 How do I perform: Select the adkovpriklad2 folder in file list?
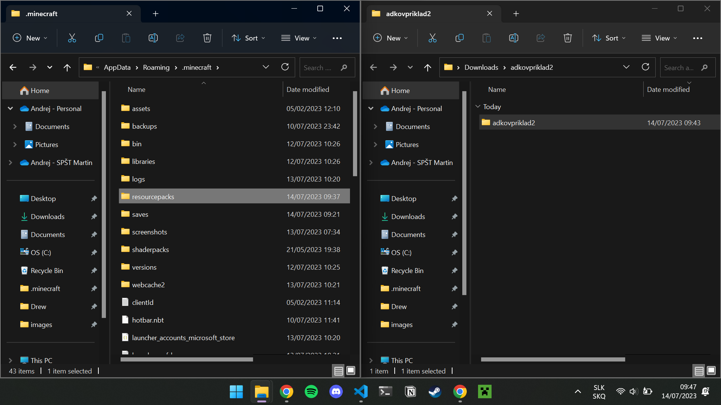(599, 123)
